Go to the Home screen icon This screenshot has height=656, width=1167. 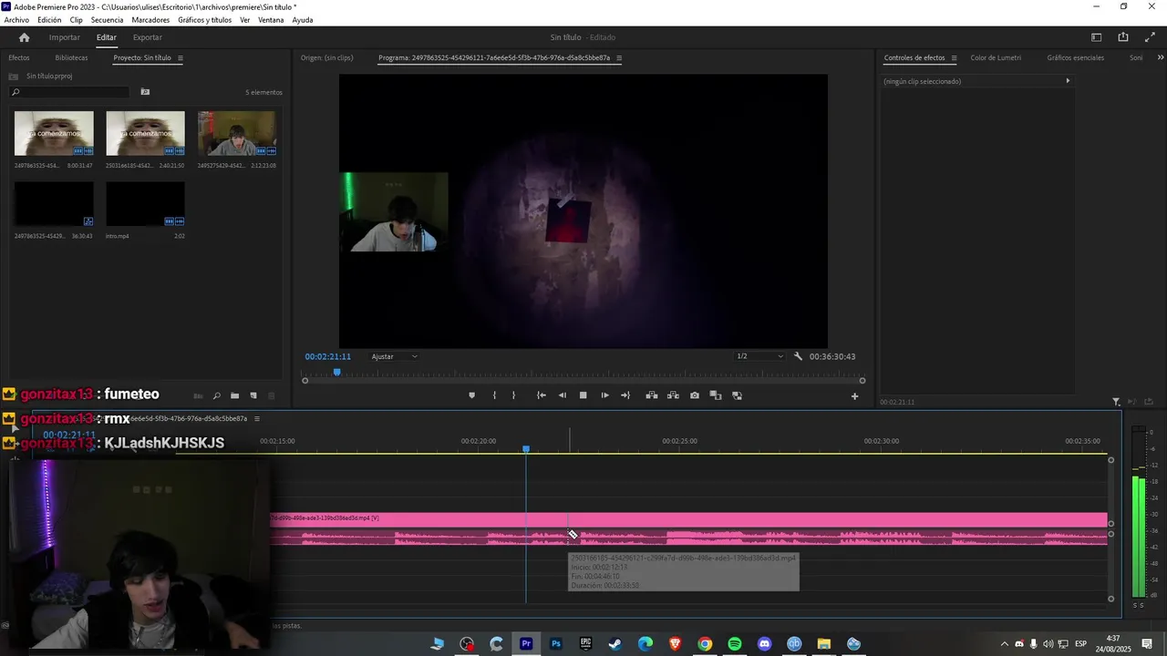click(24, 37)
